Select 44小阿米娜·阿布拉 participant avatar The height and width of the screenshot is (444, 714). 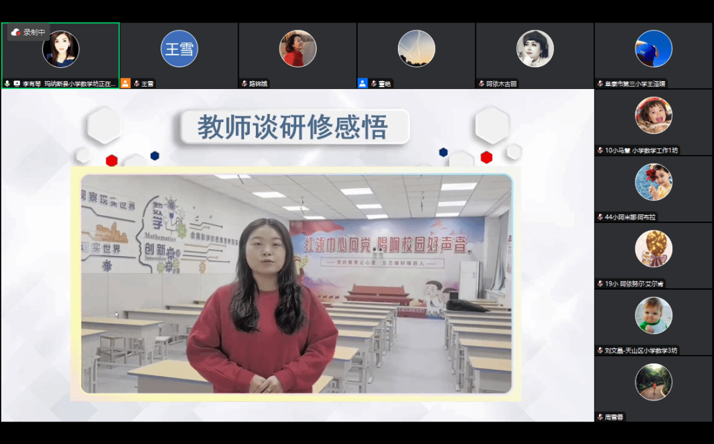(x=653, y=182)
